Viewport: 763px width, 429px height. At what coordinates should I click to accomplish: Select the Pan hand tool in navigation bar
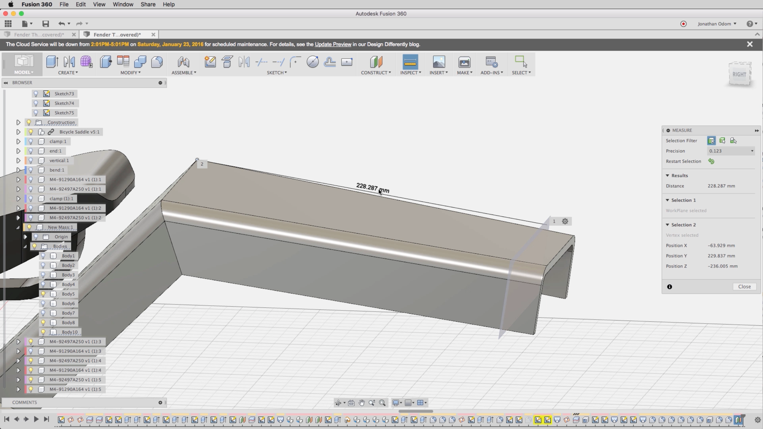coord(362,403)
